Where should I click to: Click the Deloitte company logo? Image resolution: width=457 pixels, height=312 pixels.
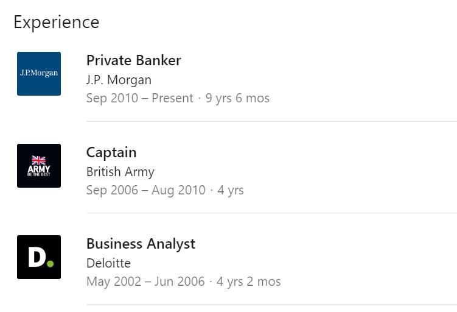[x=39, y=257]
